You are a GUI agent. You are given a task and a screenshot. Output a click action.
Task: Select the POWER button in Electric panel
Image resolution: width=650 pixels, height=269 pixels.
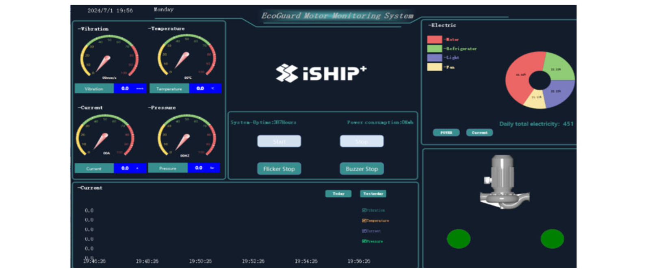446,133
